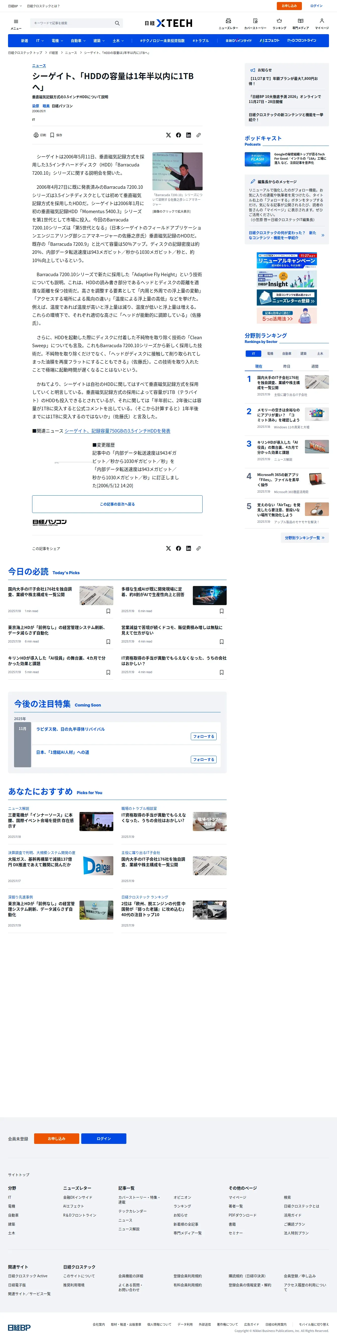
Task: Click この記事の目次へ戻る button
Action: 117,504
